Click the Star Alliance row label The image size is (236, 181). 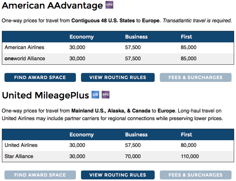click(19, 156)
